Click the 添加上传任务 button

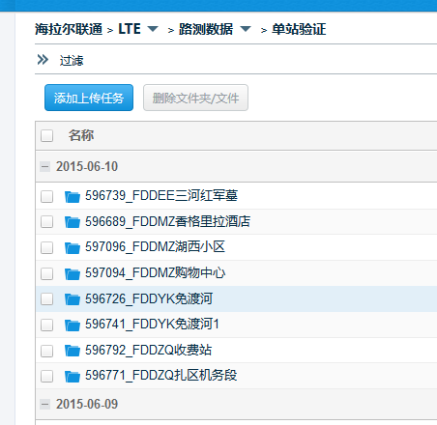pos(89,98)
